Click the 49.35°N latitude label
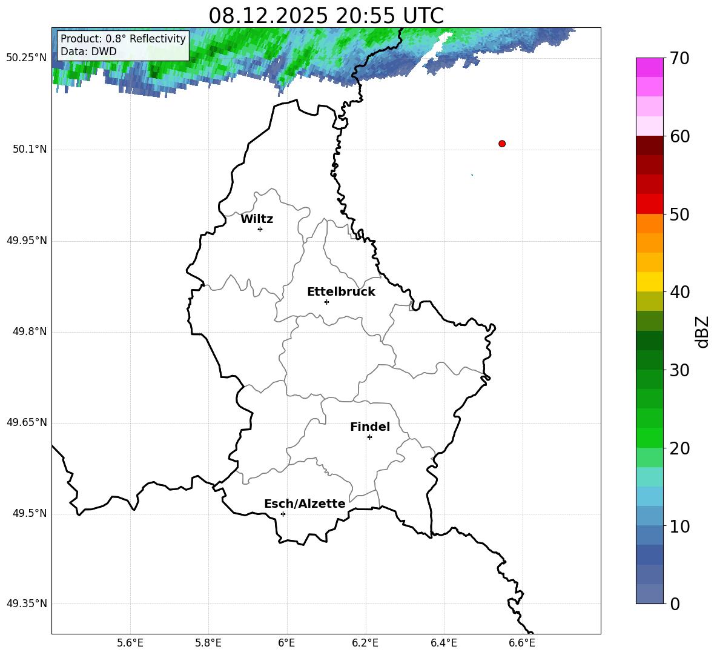Viewport: 717px width, 655px height. [27, 603]
